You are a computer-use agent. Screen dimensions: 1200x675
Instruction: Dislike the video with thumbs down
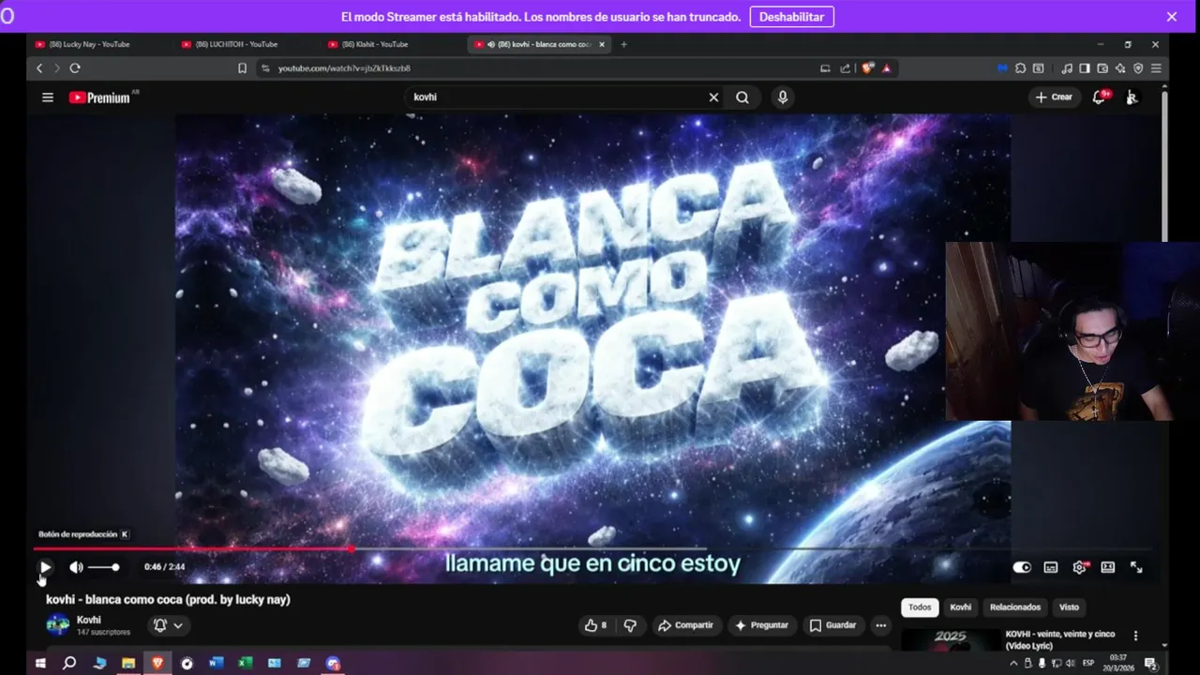coord(630,625)
